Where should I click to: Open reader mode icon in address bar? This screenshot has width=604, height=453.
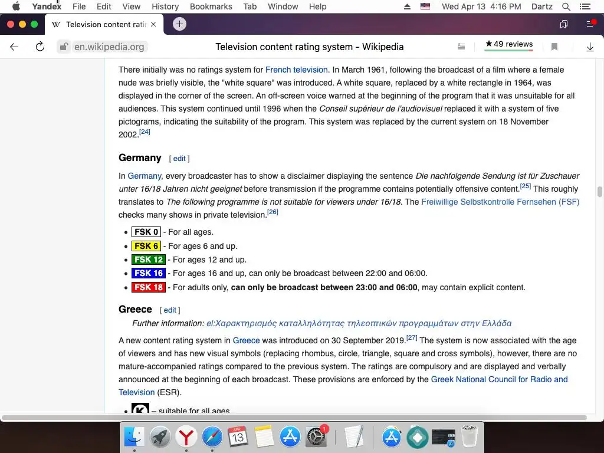pyautogui.click(x=461, y=47)
